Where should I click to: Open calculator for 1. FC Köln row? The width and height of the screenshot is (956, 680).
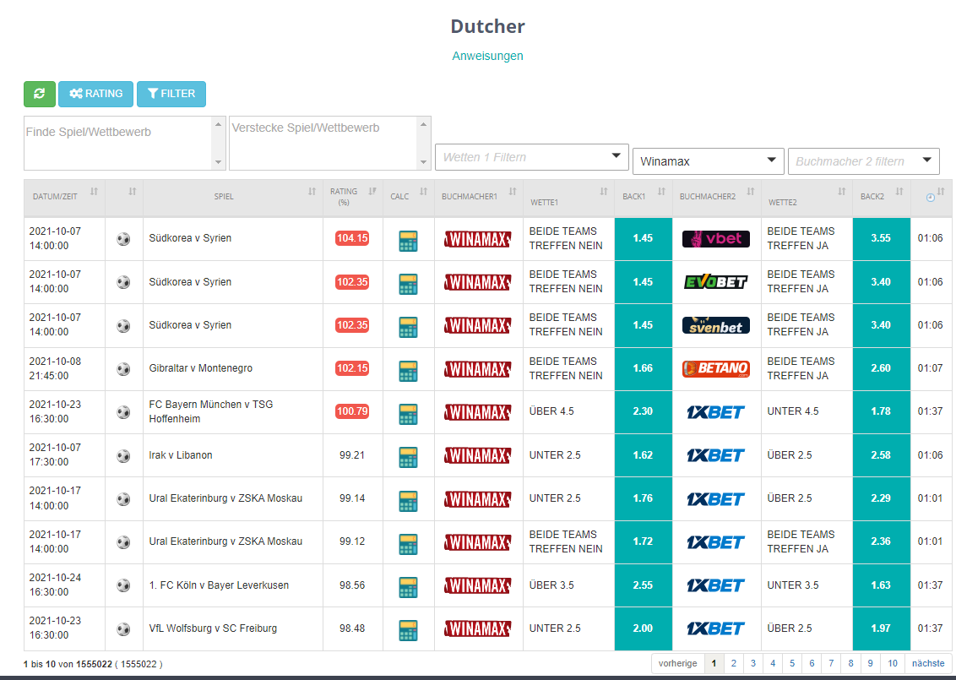(x=408, y=587)
